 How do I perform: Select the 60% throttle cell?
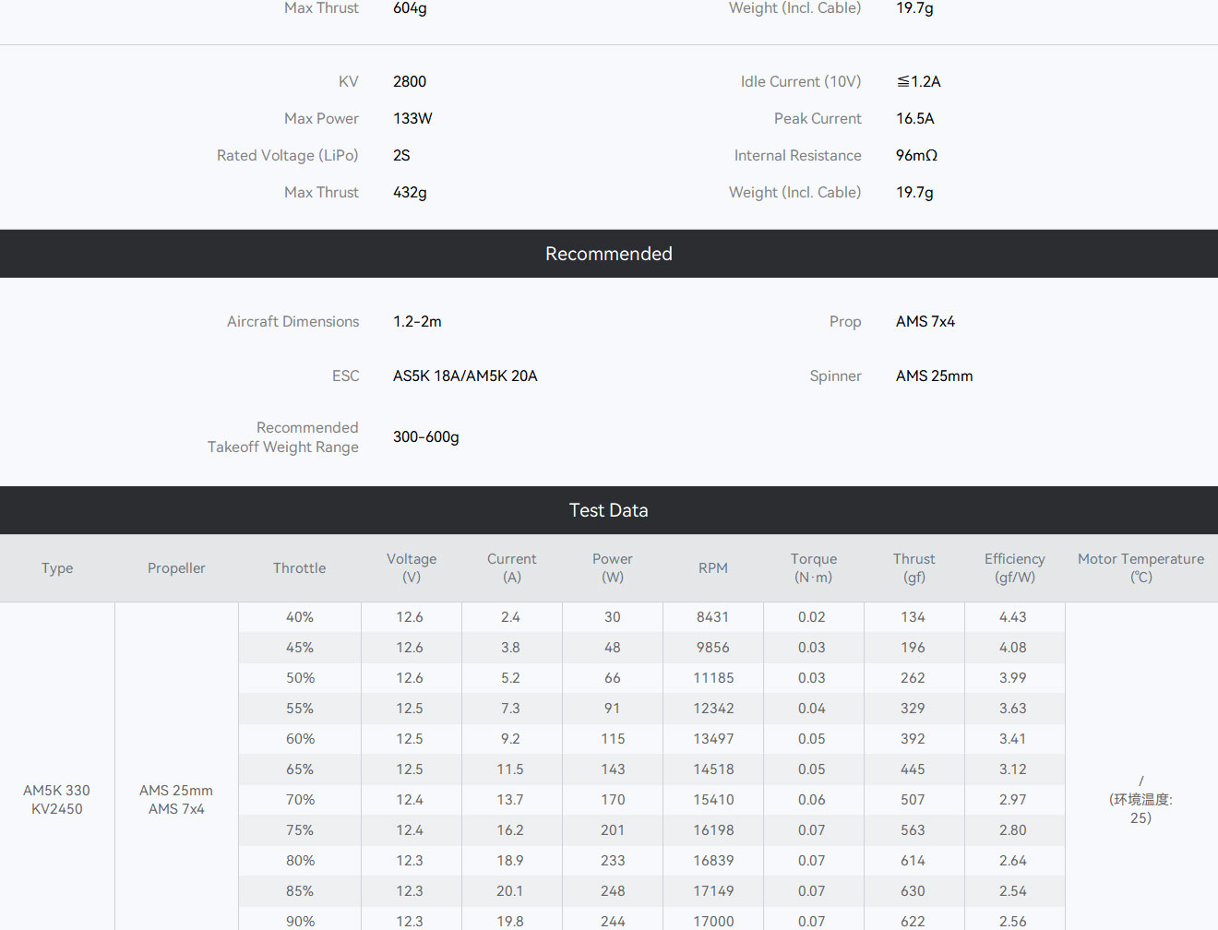tap(300, 739)
